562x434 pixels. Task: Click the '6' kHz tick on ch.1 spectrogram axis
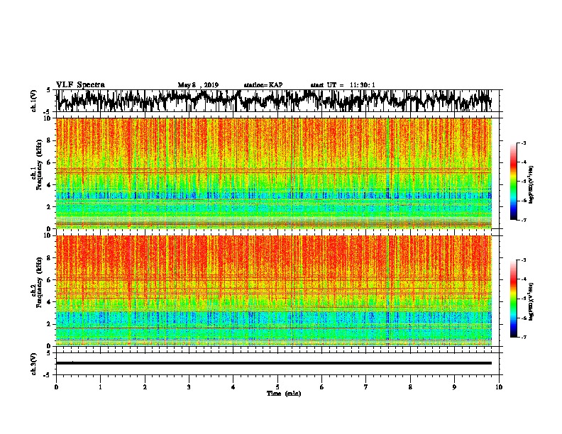pos(50,162)
